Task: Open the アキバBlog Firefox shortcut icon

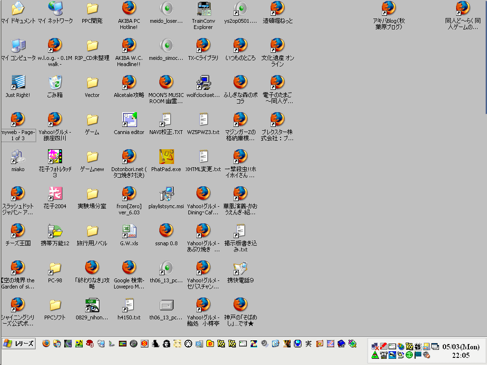Action: tap(389, 9)
